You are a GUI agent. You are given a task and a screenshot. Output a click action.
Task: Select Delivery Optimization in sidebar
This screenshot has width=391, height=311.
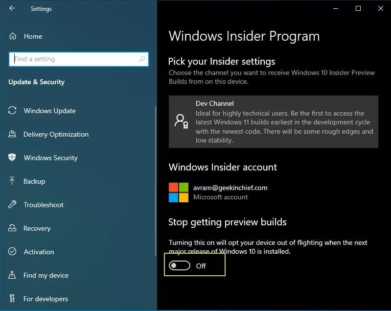click(x=56, y=134)
